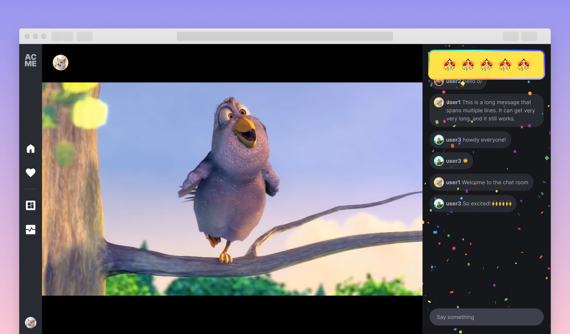Select the 'howdy everyone!' chat message

(470, 140)
